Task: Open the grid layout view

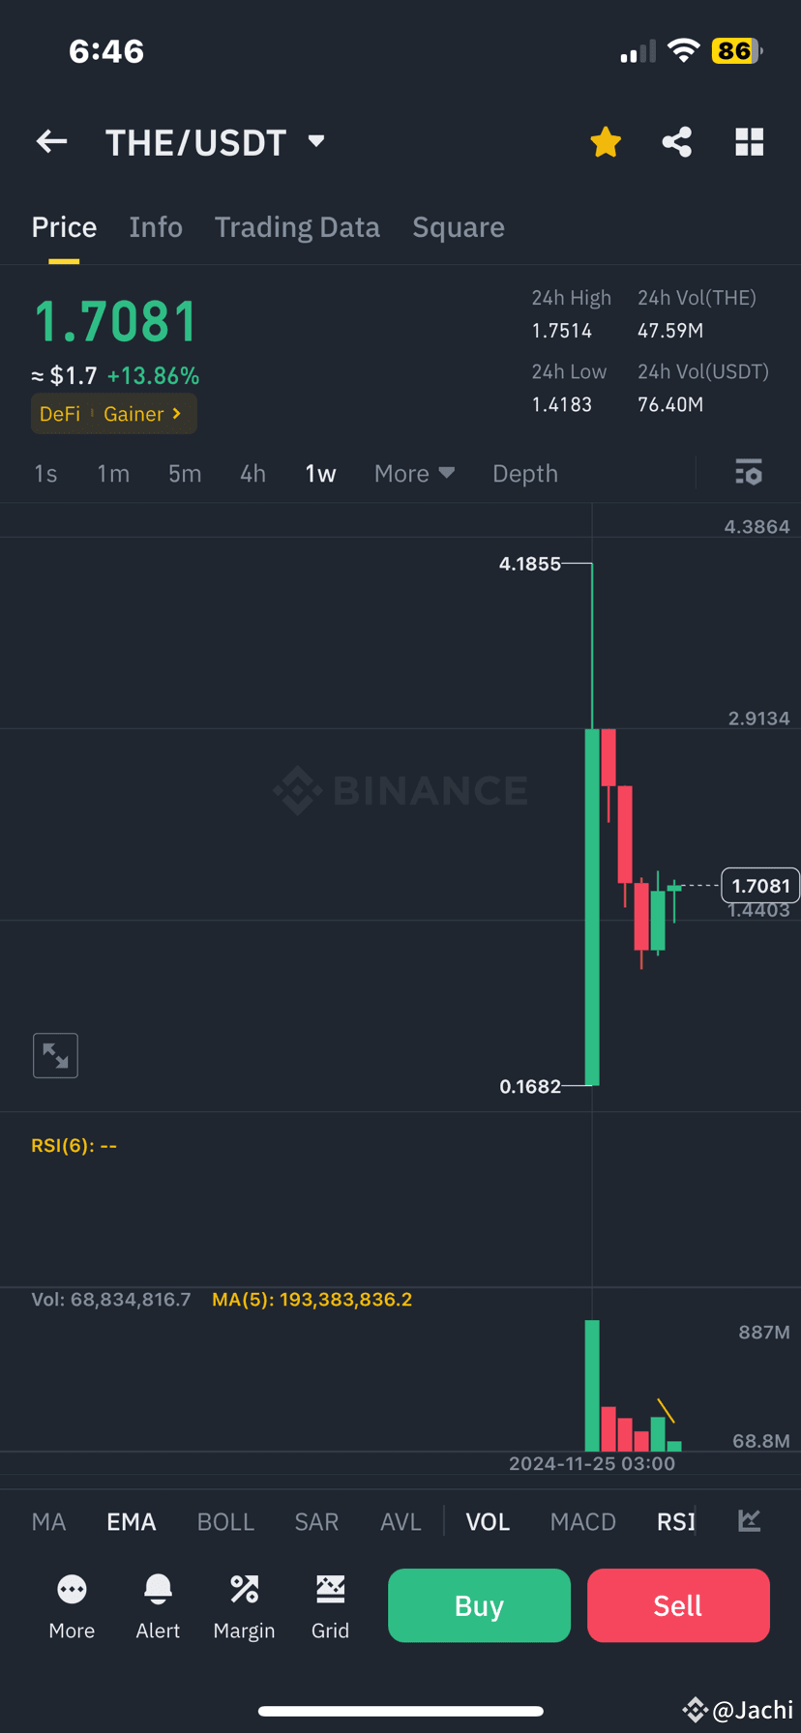Action: click(x=750, y=141)
